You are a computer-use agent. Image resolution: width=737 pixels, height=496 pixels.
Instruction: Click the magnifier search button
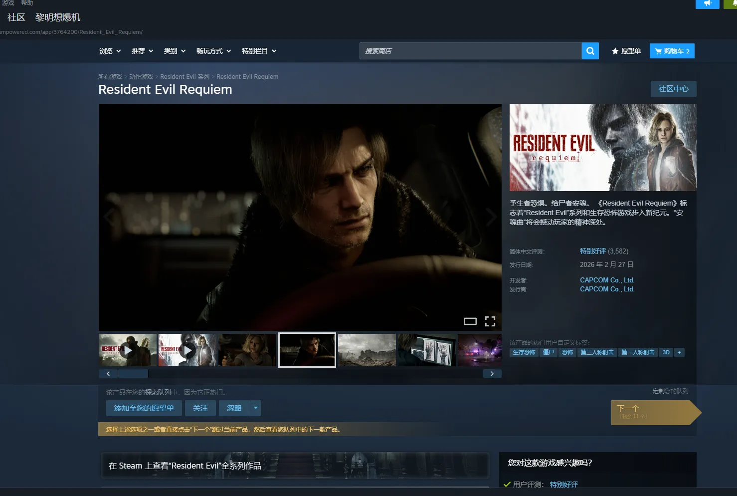point(590,51)
